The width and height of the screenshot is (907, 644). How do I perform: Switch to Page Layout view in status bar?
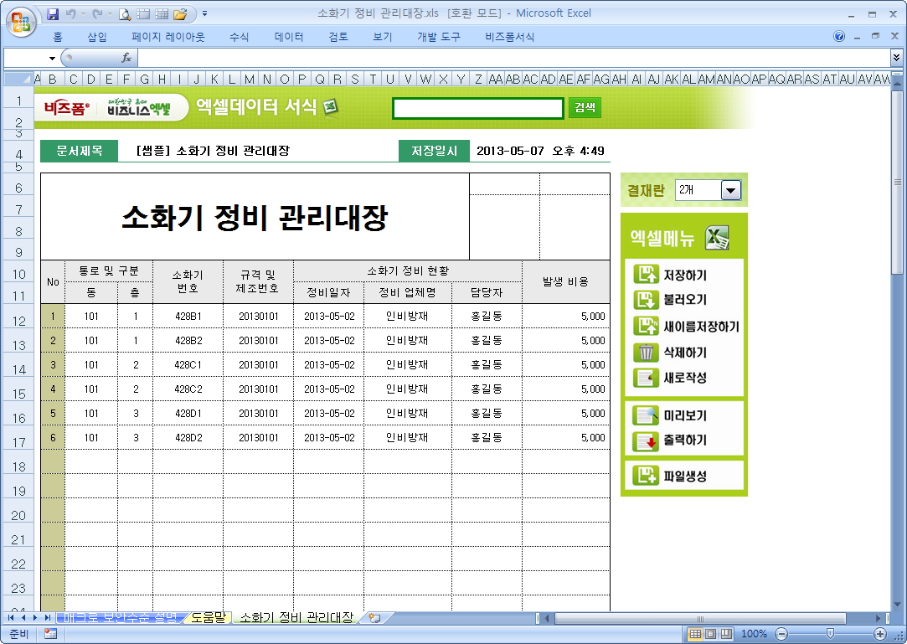[x=710, y=634]
